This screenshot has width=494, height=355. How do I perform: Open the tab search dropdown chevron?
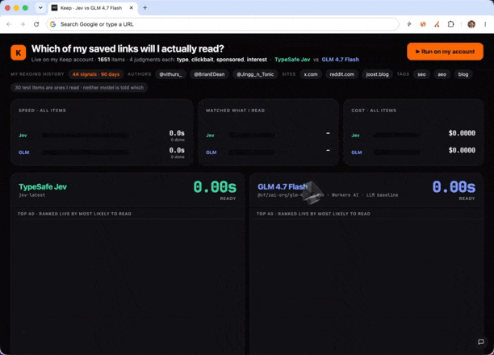pos(40,7)
